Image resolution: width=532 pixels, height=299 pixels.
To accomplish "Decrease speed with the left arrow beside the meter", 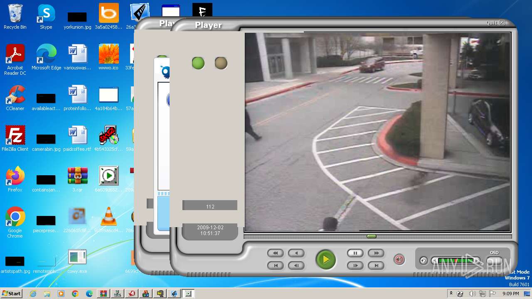I will 434,261.
